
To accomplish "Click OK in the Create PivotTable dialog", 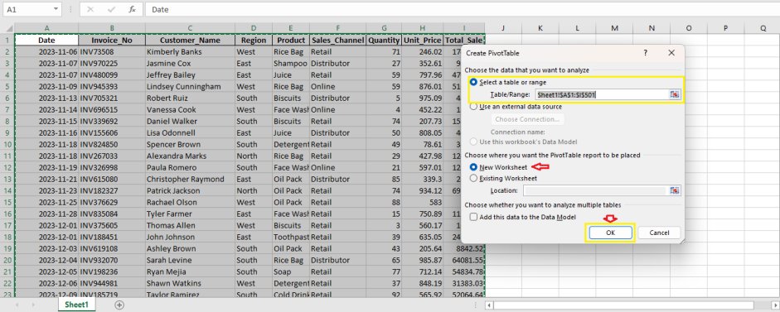I will (610, 233).
